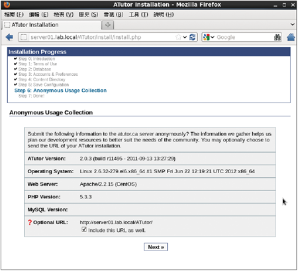Click the MySQL Version label
The width and height of the screenshot is (298, 271).
[x=48, y=210]
